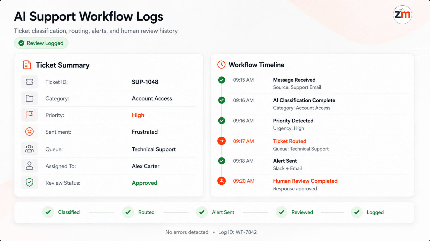Click the Alert Sent checkmark marker

[222, 161]
